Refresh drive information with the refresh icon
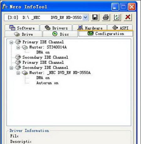 [x=117, y=17]
